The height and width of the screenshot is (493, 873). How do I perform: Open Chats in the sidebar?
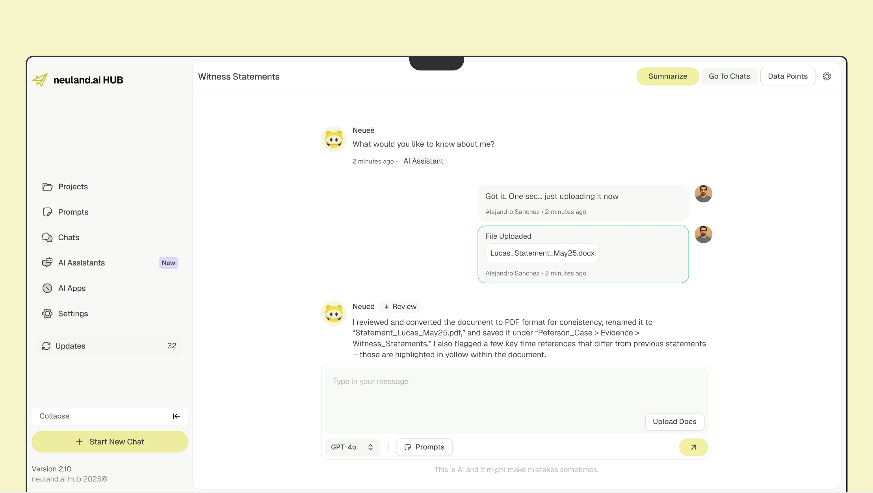(x=69, y=237)
